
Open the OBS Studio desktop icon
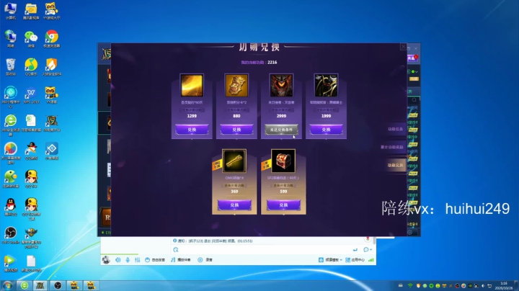pos(11,235)
